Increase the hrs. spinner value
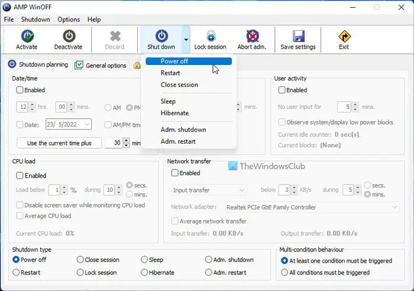Image resolution: width=414 pixels, height=291 pixels. (32, 104)
